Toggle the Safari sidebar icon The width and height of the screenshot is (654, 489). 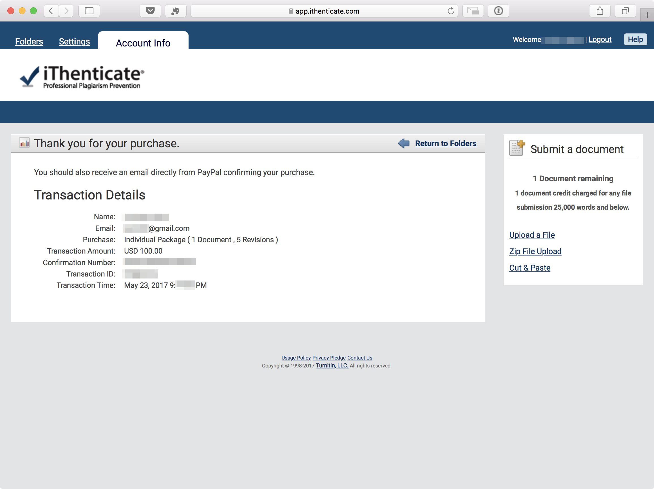coord(89,11)
